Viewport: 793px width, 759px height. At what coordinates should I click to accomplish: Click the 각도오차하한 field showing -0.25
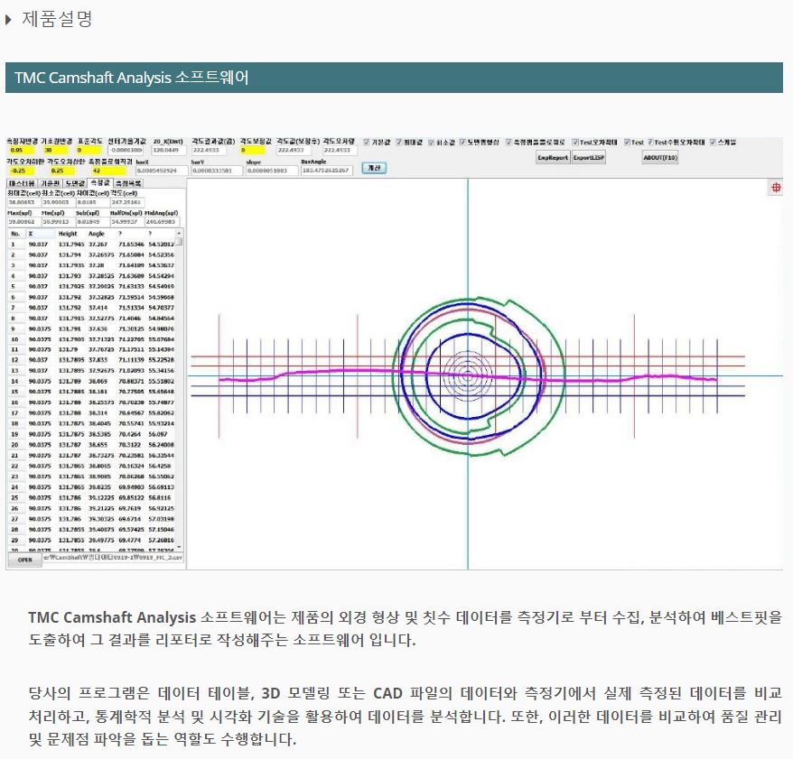[x=21, y=171]
